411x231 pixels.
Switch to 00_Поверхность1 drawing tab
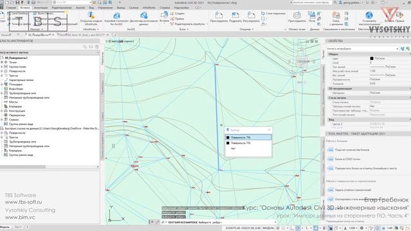[x=40, y=35]
